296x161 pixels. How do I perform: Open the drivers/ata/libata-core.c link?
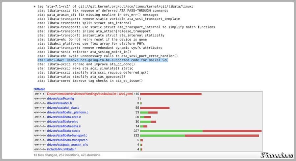(64, 117)
